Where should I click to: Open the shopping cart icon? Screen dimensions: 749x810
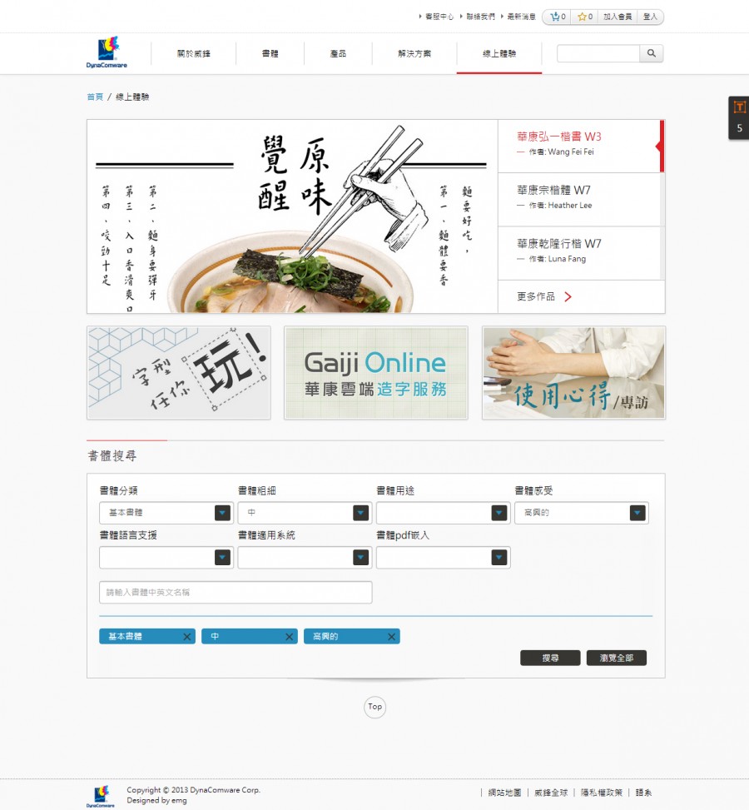556,16
